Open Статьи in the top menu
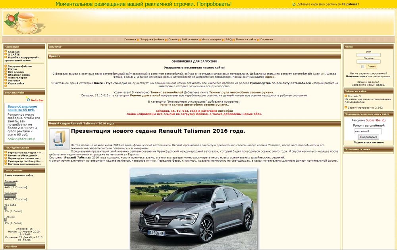This screenshot has width=397, height=250. (x=173, y=40)
